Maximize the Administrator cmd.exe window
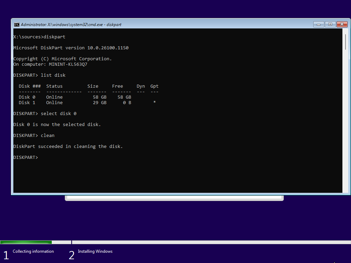The height and width of the screenshot is (263, 351). coord(330,24)
